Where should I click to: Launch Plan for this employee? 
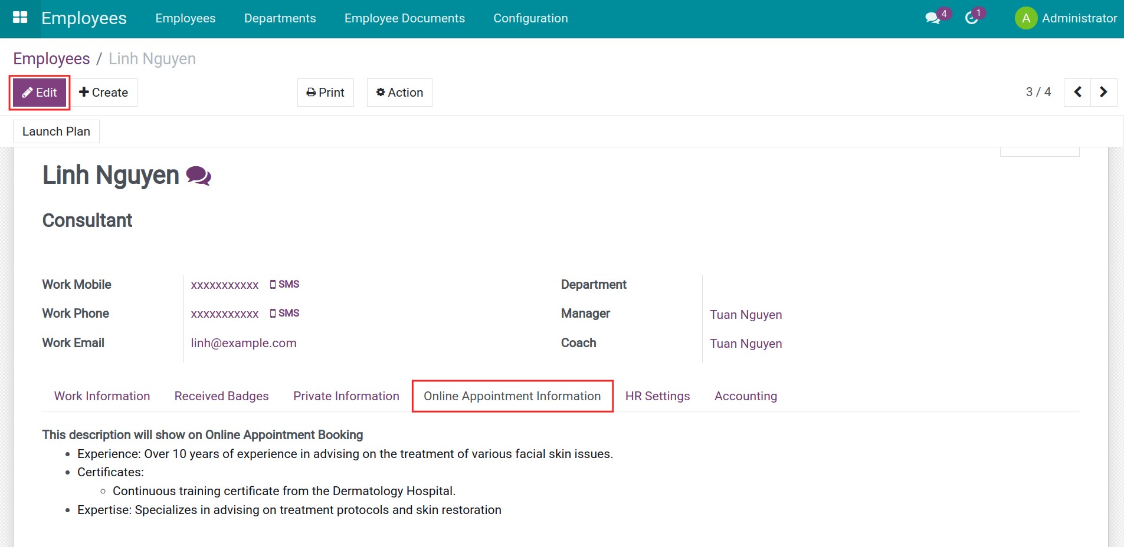[x=55, y=131]
